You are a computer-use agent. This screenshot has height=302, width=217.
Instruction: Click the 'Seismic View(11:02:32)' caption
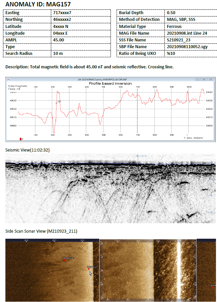tap(27, 150)
